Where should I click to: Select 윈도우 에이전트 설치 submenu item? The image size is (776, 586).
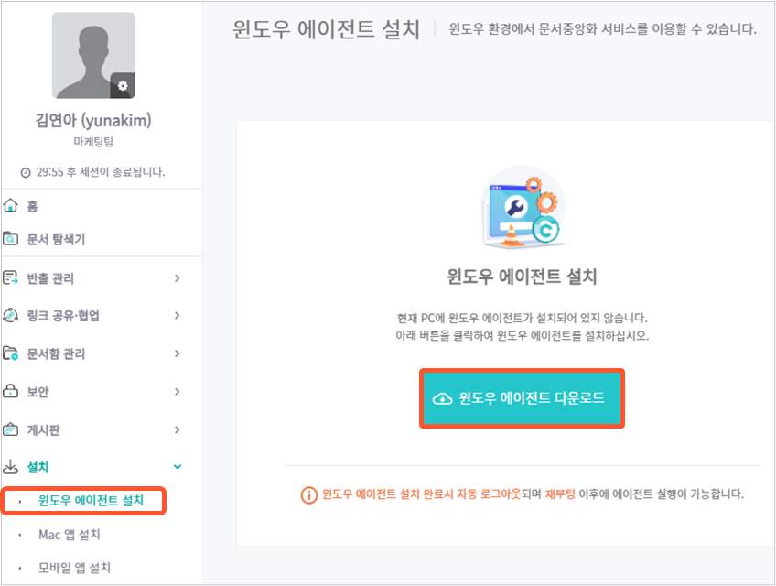pyautogui.click(x=92, y=500)
